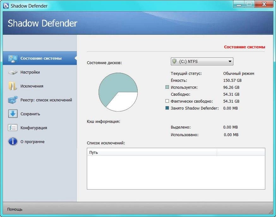
Task: Open Состояние системы section
Action: [x=40, y=58]
